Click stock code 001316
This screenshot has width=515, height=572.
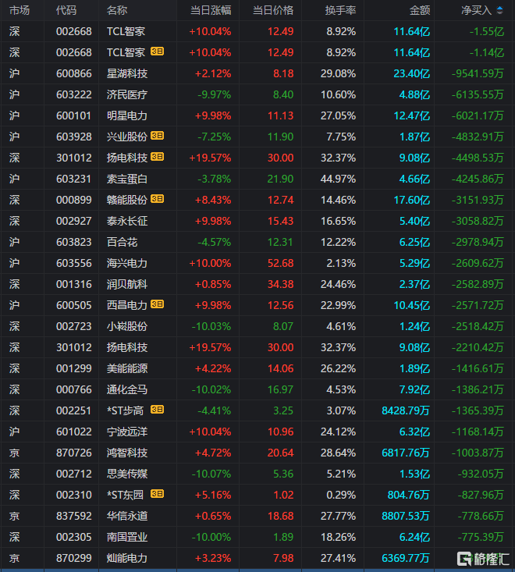[x=74, y=284]
